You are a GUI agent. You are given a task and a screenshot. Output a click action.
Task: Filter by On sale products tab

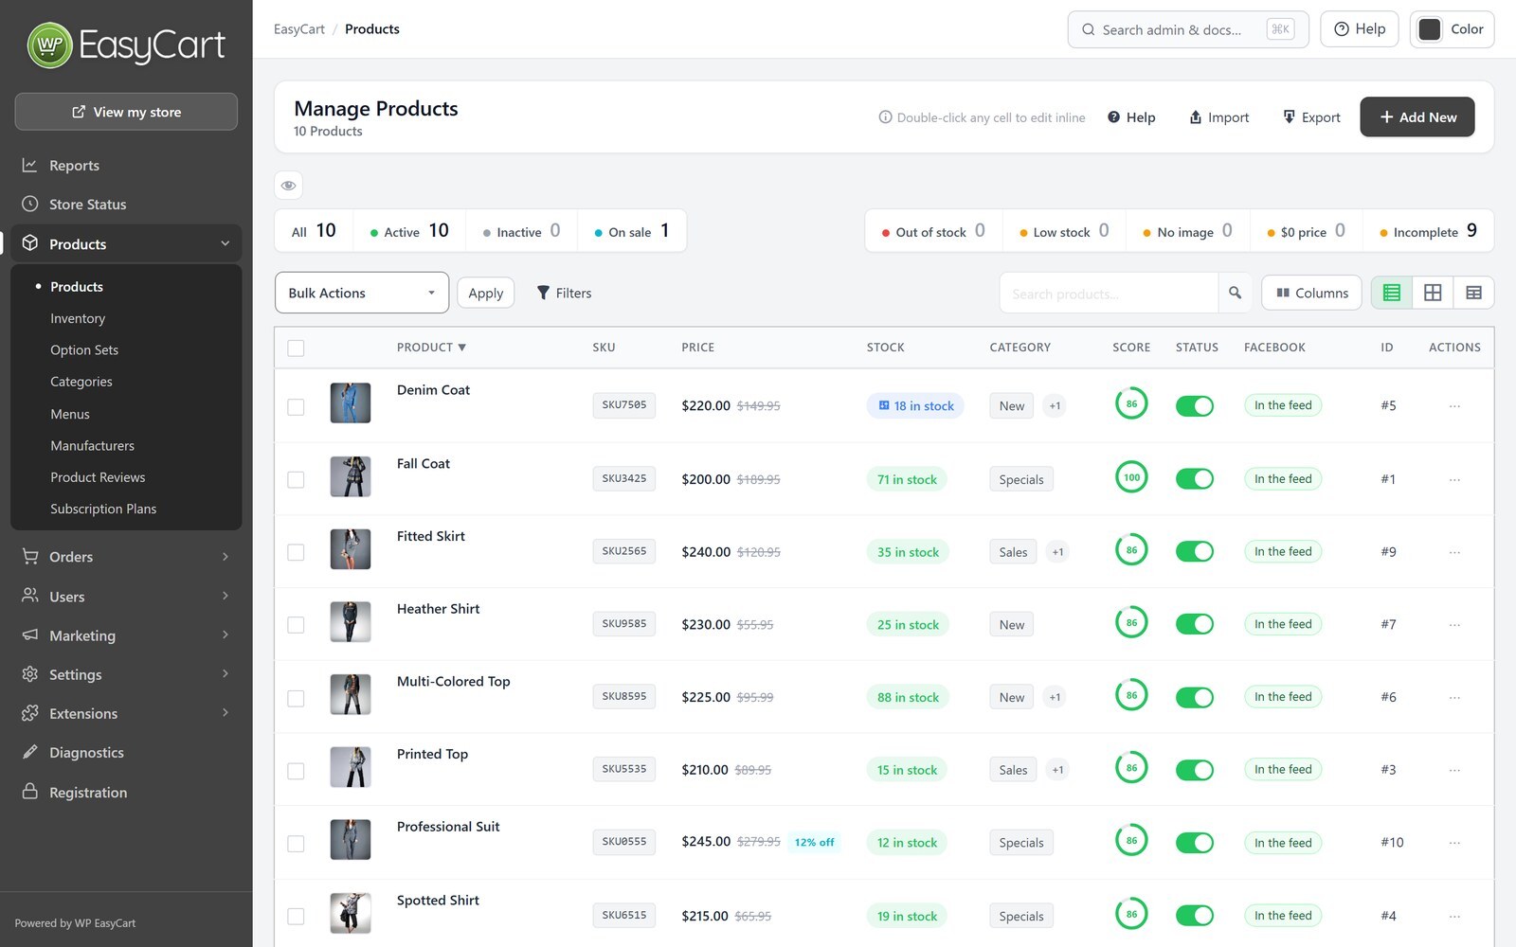[x=632, y=231]
